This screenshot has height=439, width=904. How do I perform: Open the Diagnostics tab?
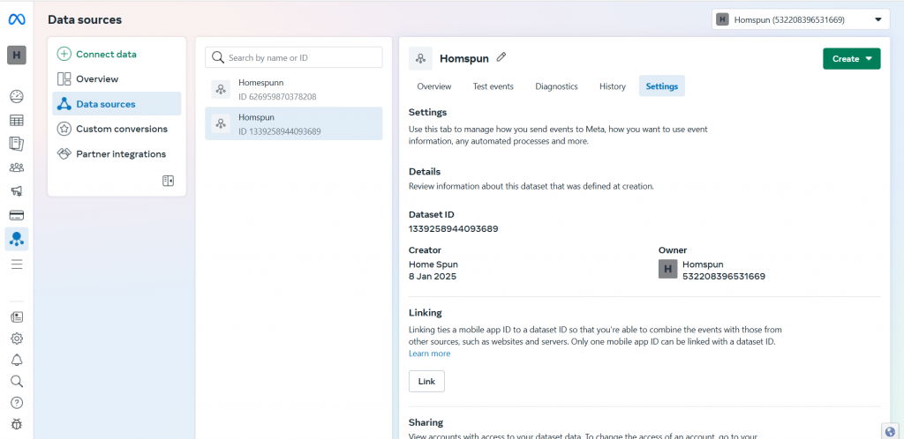tap(556, 86)
